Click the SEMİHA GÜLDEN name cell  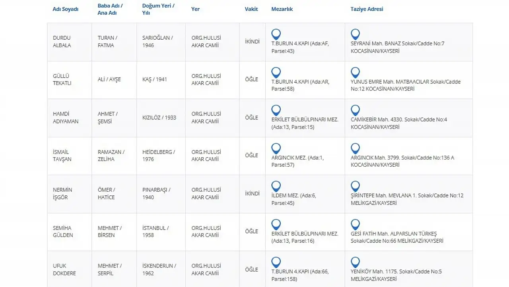pos(63,231)
